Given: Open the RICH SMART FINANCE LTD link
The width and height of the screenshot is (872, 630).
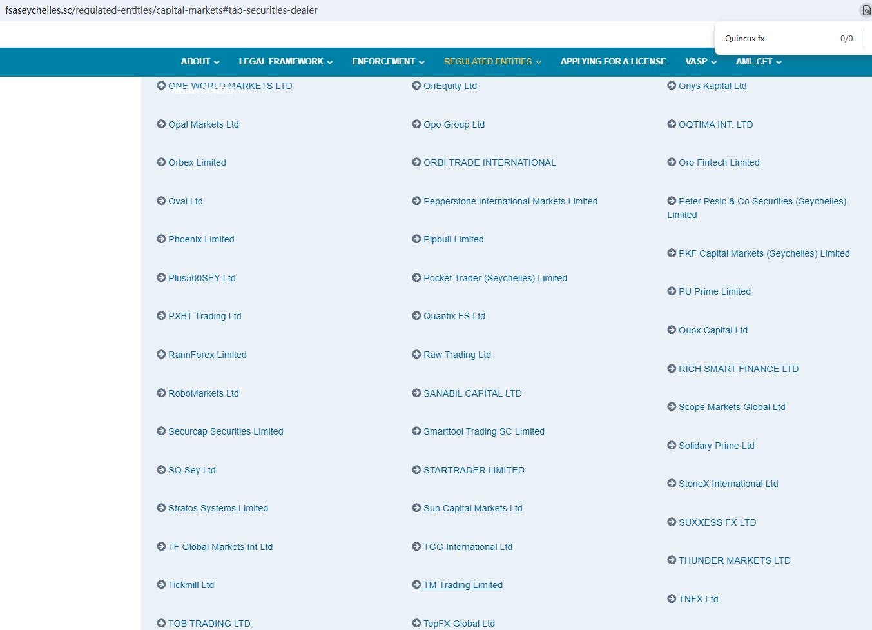Looking at the screenshot, I should [x=738, y=369].
